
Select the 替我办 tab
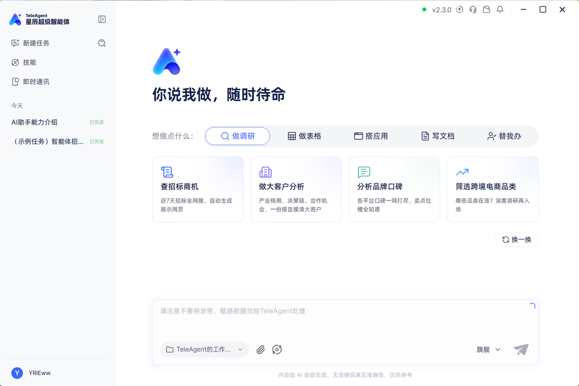click(504, 136)
